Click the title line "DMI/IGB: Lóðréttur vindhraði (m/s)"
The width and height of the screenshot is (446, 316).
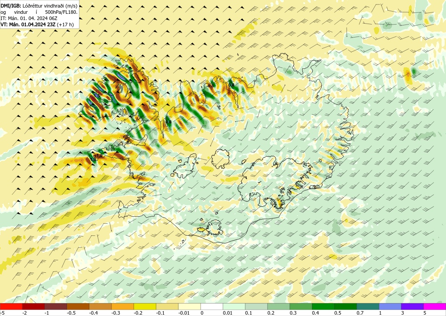39,6
